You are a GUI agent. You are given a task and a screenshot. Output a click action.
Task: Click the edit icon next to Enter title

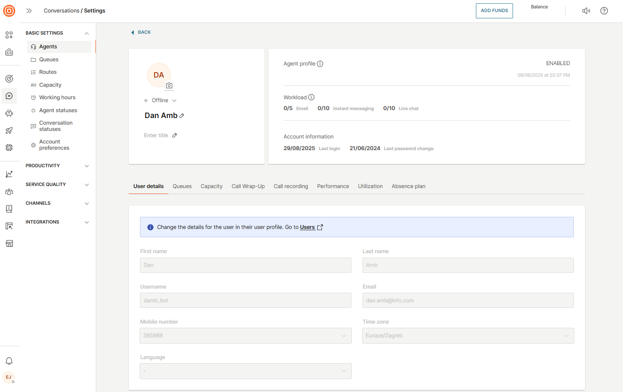(x=175, y=135)
